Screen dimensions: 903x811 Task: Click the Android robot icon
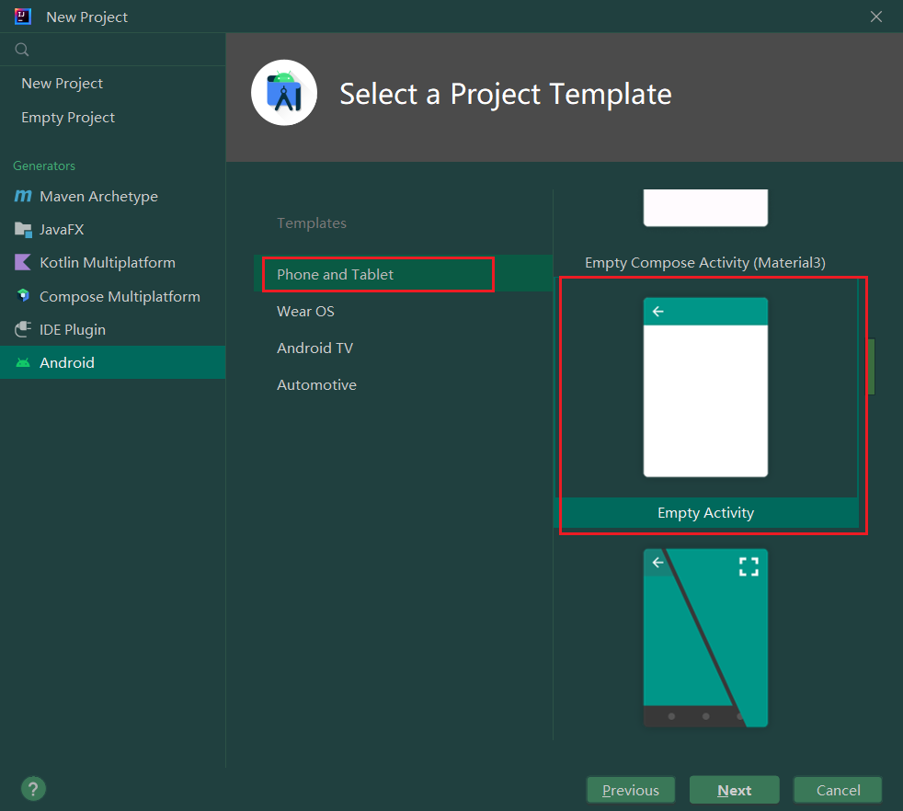coord(23,362)
